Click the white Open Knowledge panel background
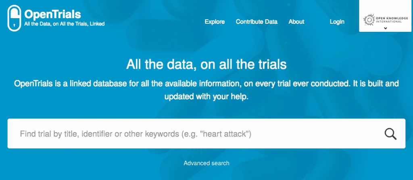The height and width of the screenshot is (180, 413). 386,16
